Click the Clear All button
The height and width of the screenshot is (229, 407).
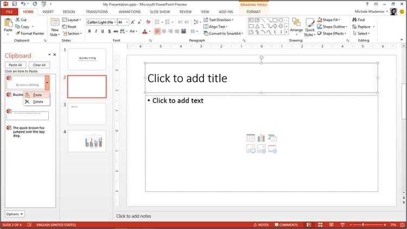point(39,65)
